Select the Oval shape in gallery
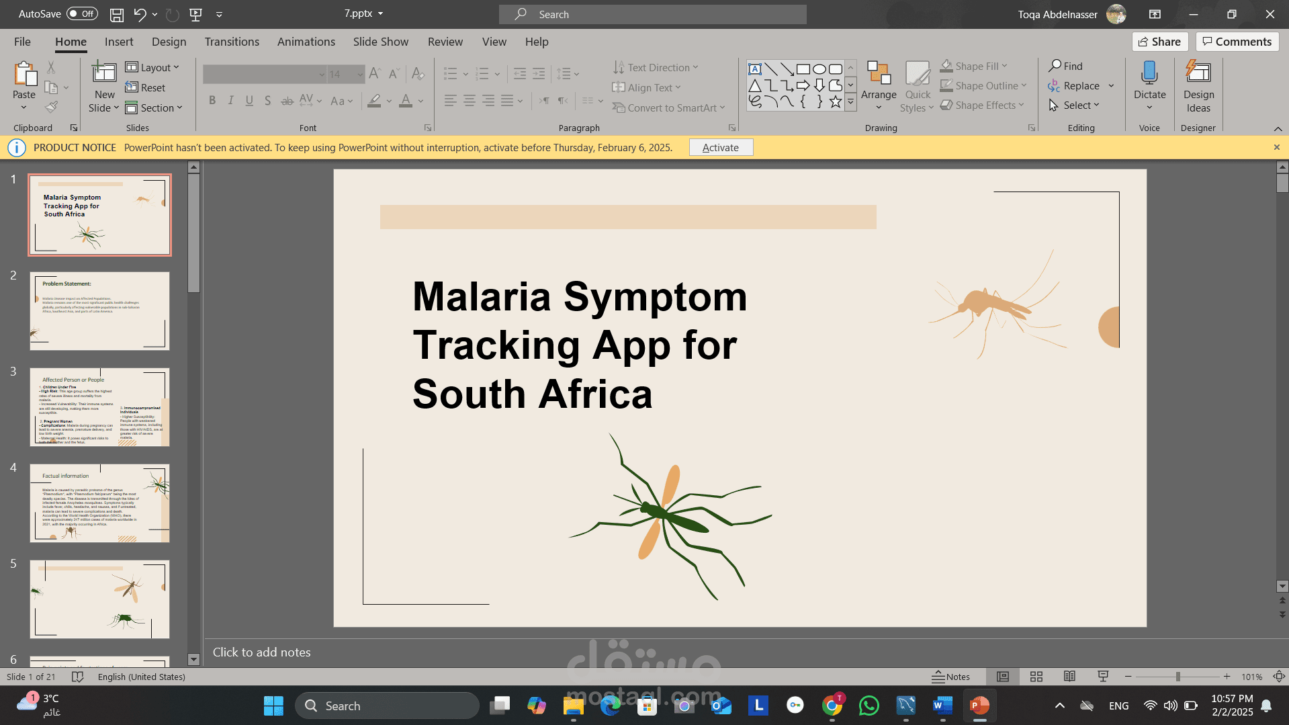Viewport: 1289px width, 725px height. pos(819,69)
